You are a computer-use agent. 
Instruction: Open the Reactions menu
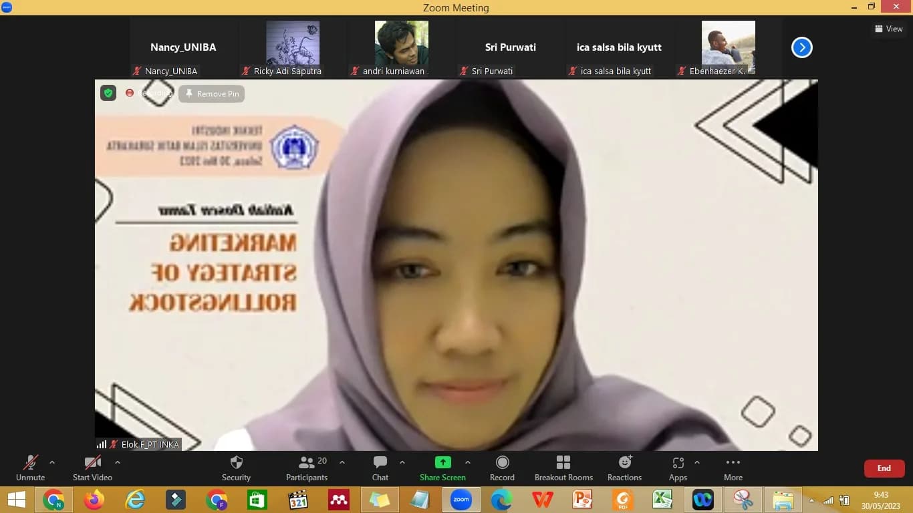(624, 468)
